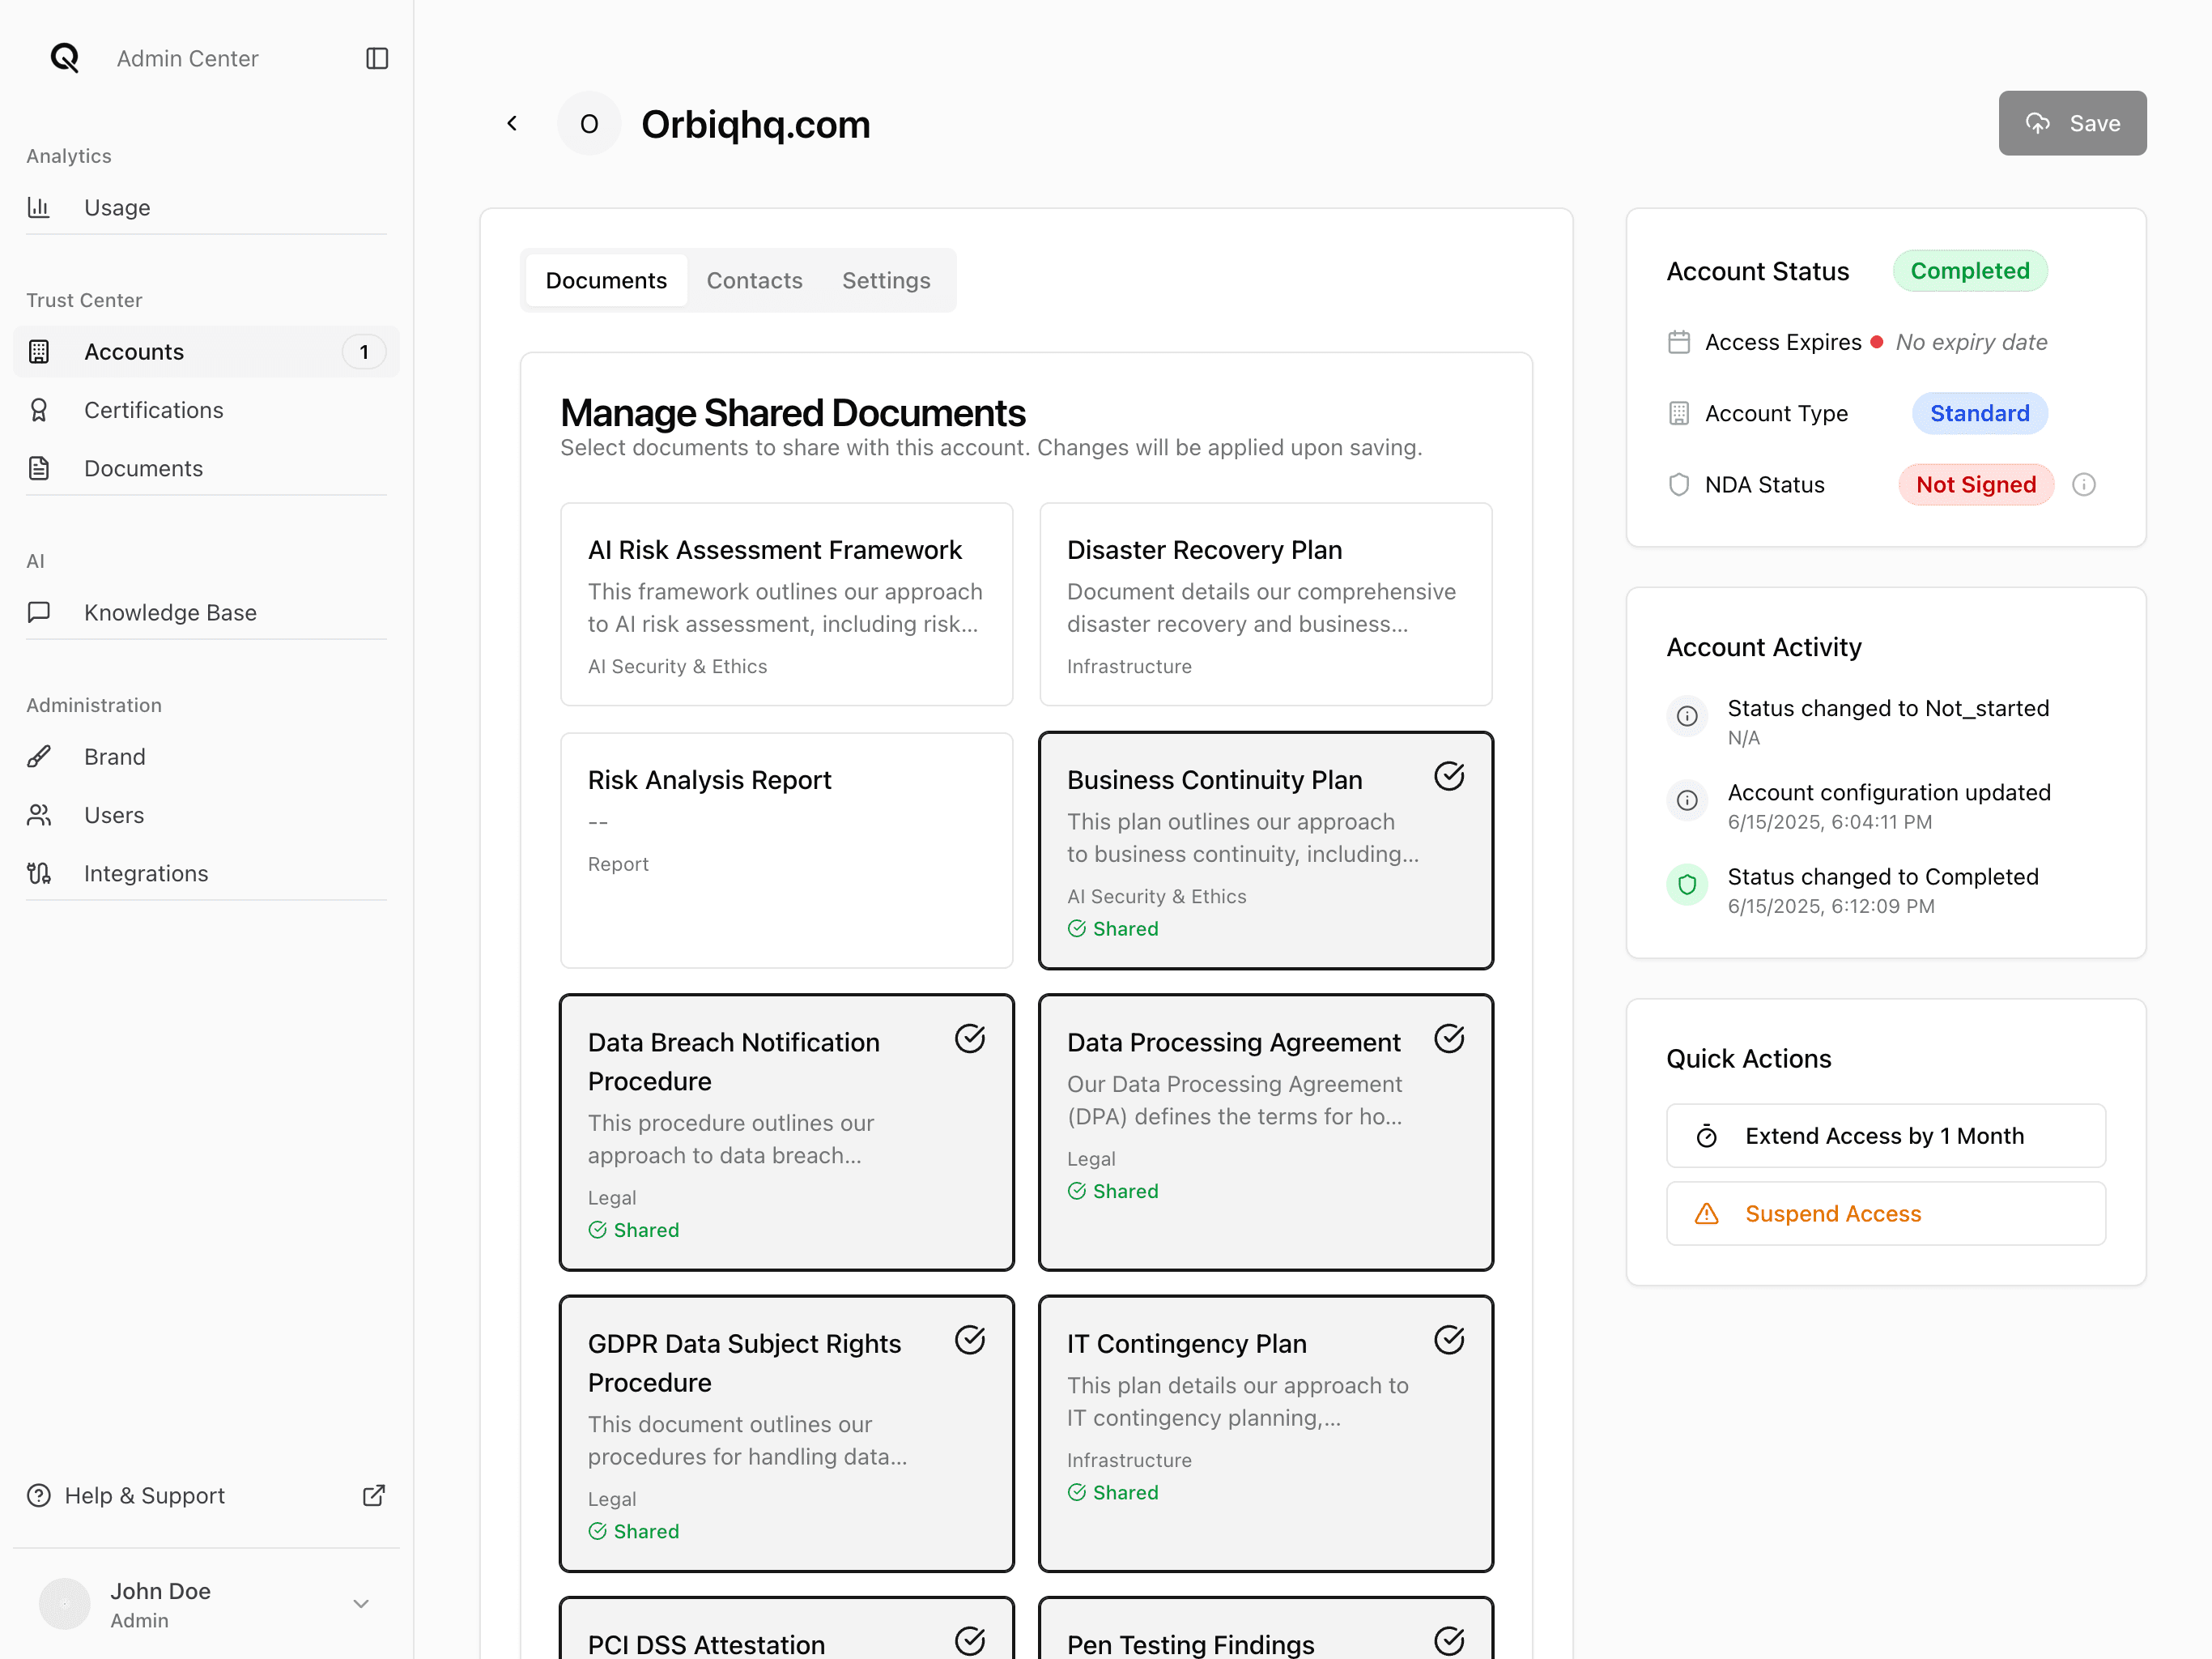Toggle the Data Processing Agreement checkmark
Screen dimensions: 2212x1659
[1449, 1038]
